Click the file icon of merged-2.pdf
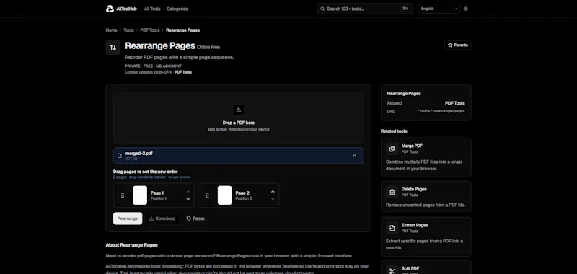The image size is (577, 274). coord(120,156)
